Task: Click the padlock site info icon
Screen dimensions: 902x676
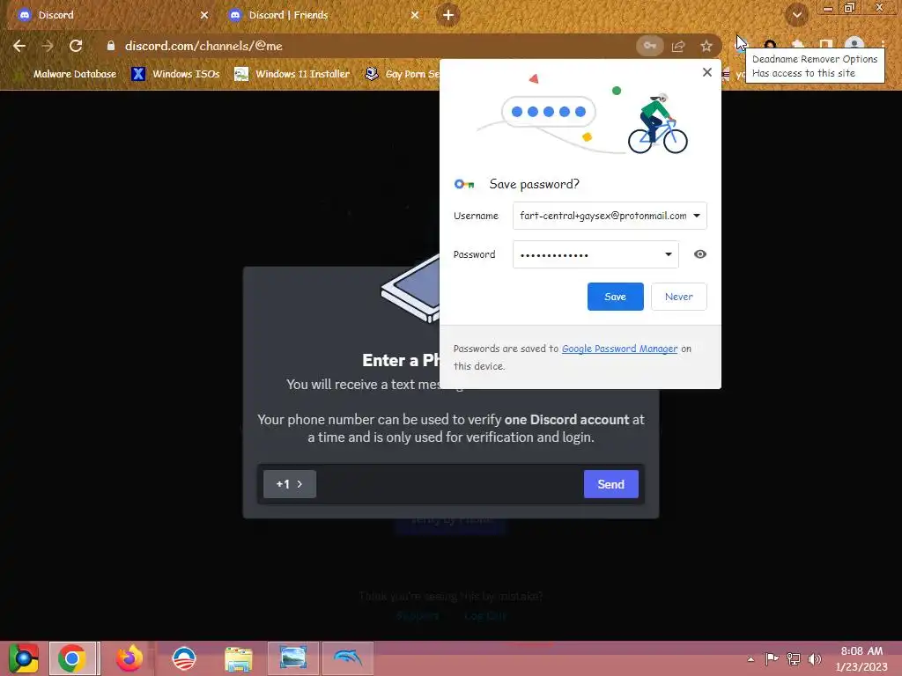Action: [111, 46]
